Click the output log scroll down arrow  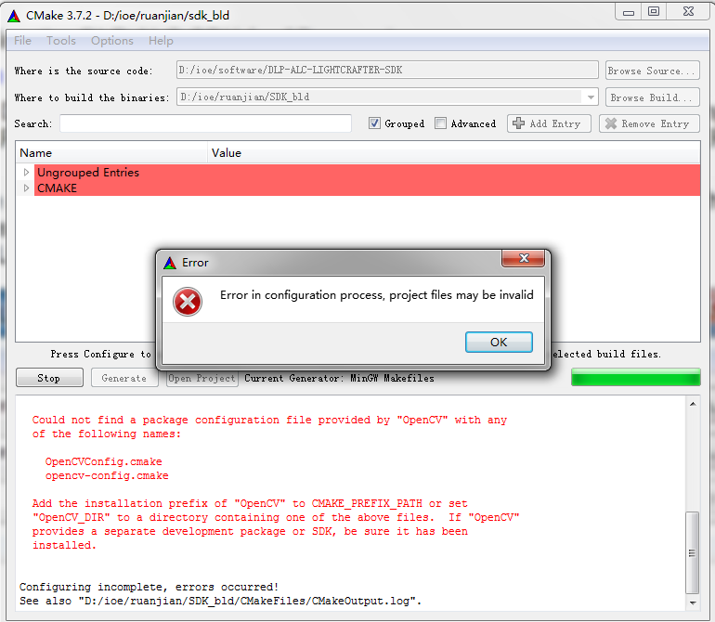[x=692, y=603]
